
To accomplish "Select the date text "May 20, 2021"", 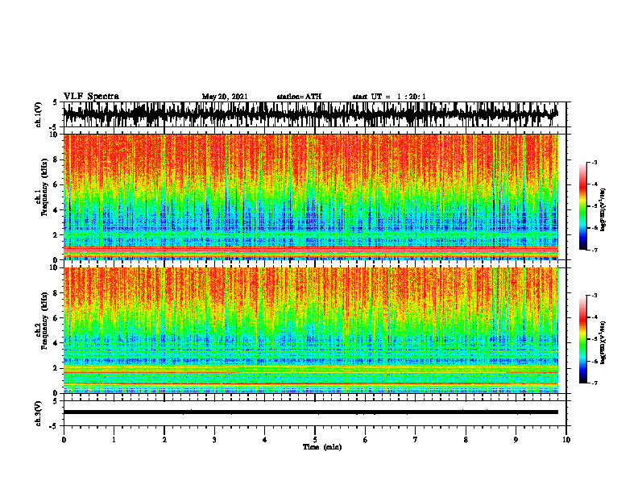I will pos(225,97).
